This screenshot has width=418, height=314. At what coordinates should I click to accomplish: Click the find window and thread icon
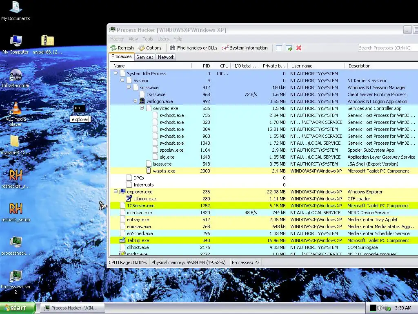pyautogui.click(x=289, y=48)
